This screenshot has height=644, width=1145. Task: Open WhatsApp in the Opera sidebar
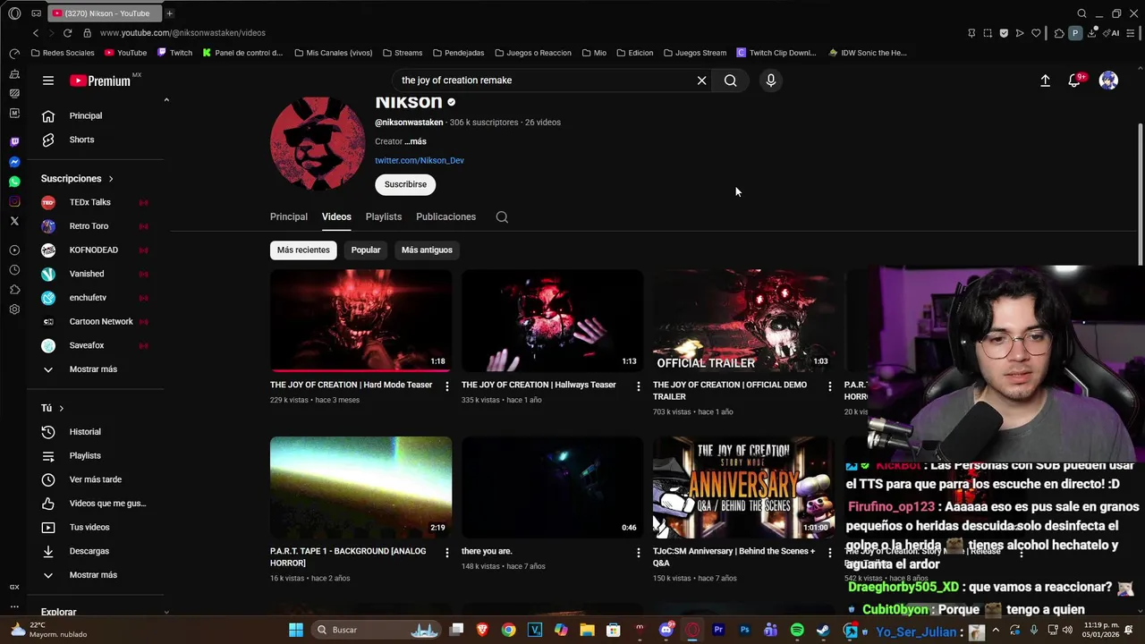(x=14, y=182)
